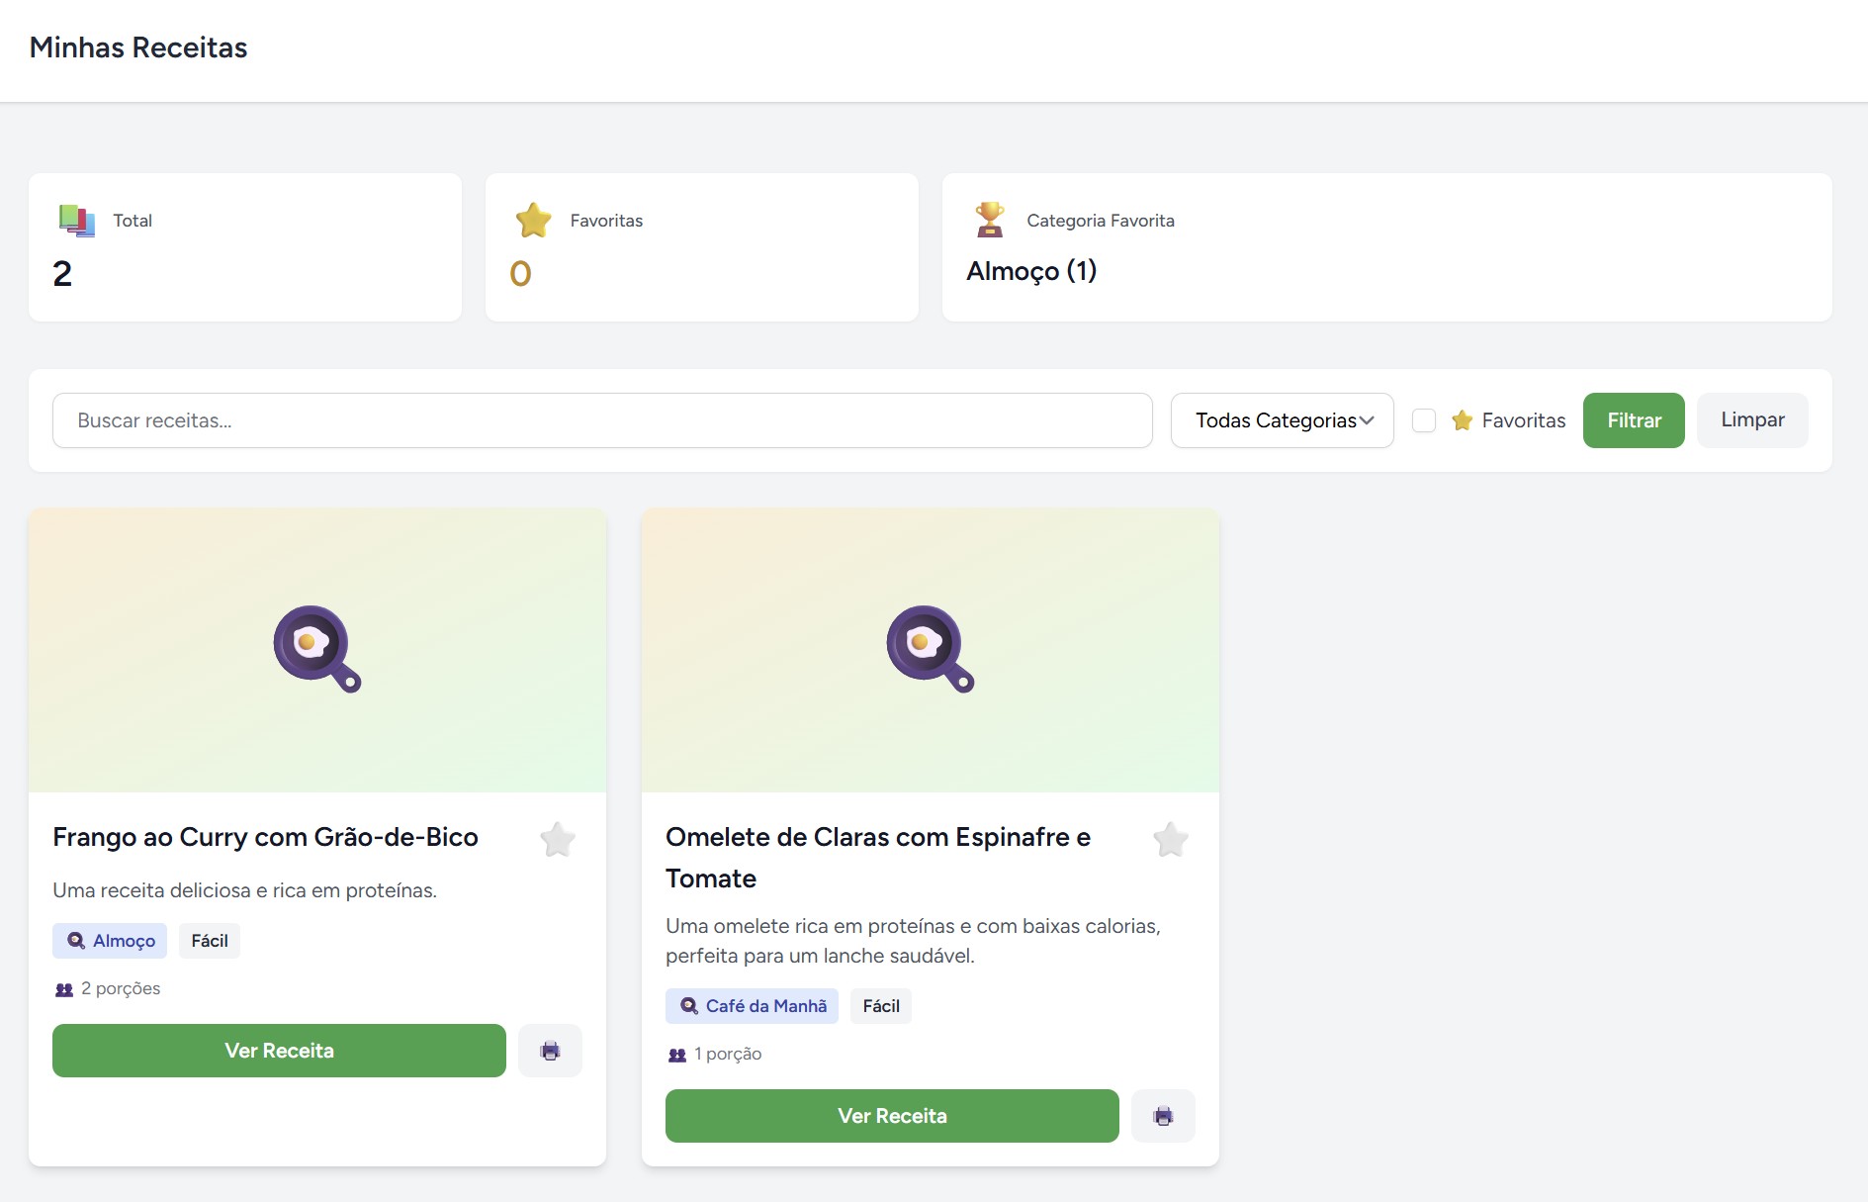Click the Café da Manhã category tag

(x=752, y=1006)
